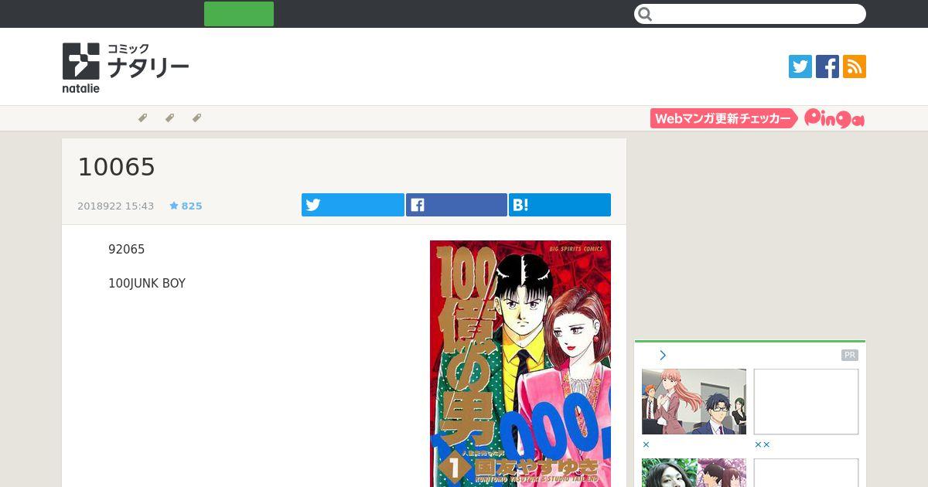Screen dimensions: 928x487
Task: Open the lower-left sidebar thumbnail with a dark-haired woman
Action: click(x=694, y=472)
